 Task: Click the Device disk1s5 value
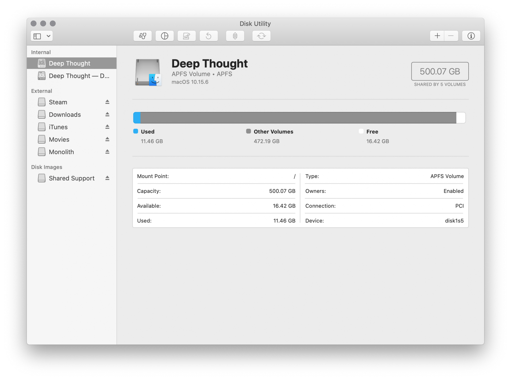[454, 221]
